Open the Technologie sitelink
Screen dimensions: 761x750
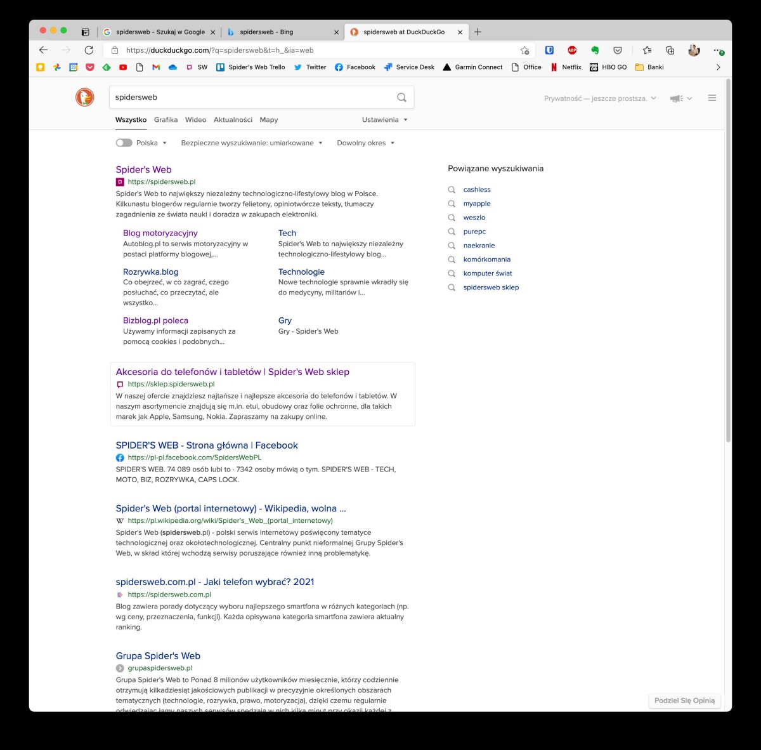301,272
